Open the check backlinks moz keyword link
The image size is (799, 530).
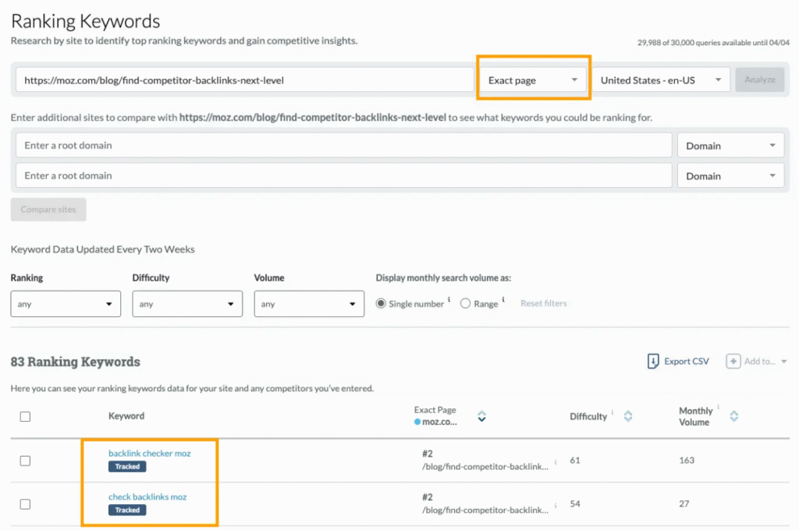[x=147, y=497]
